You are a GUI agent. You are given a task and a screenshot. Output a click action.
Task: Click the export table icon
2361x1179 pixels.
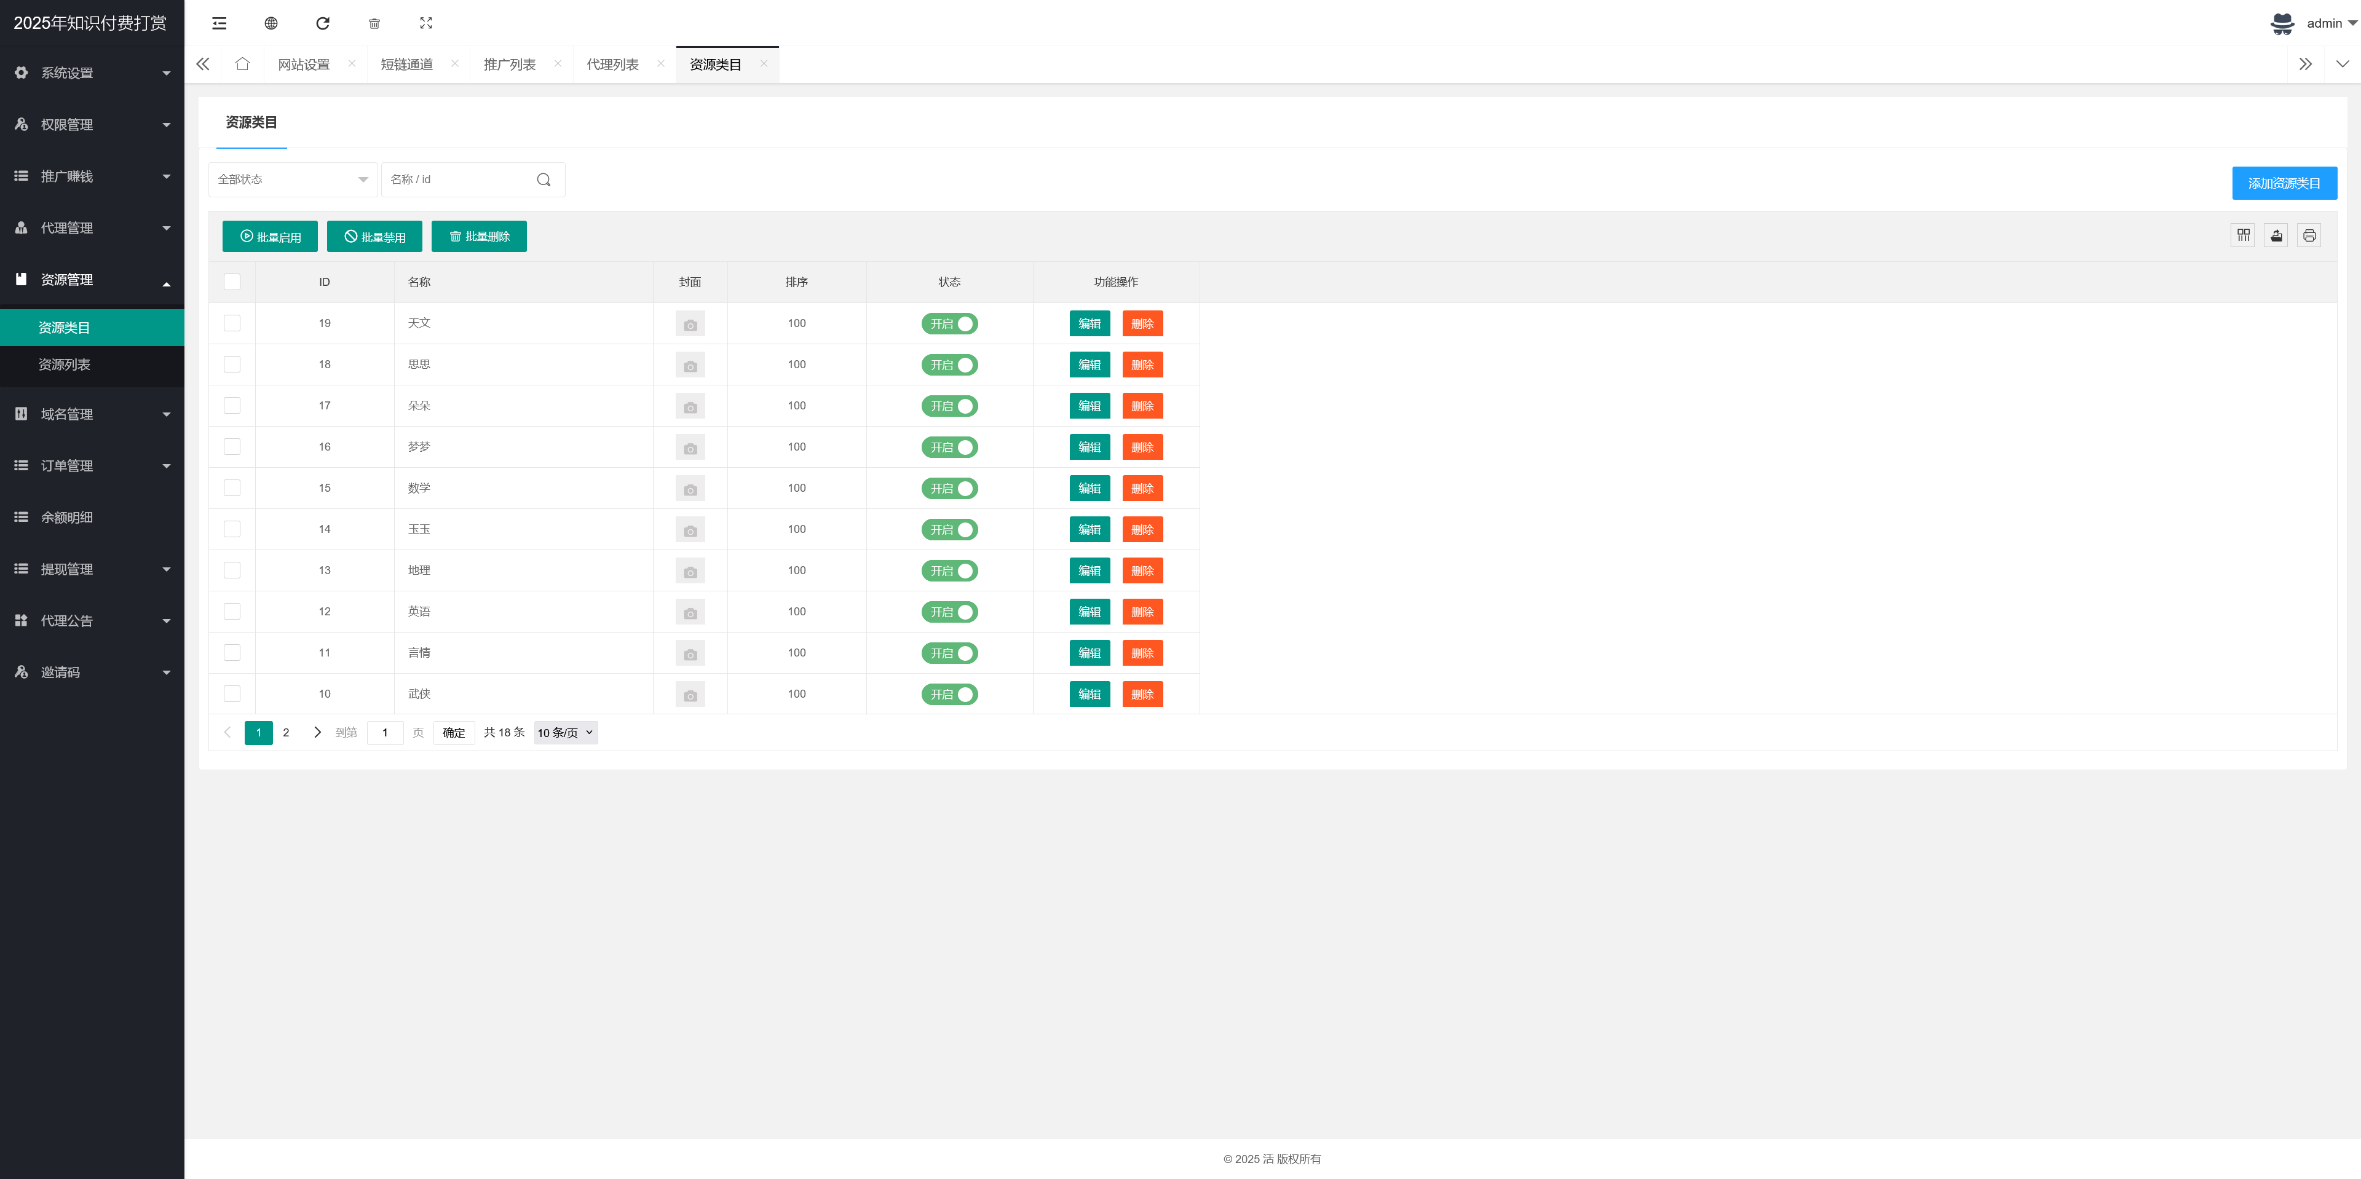tap(2276, 235)
